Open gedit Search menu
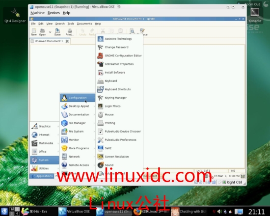Image resolution: width=270 pixels, height=216 pixels. 60,24
